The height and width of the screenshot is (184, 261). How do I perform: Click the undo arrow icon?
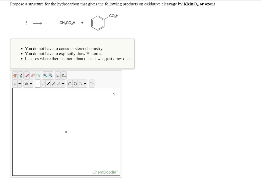click(32, 75)
